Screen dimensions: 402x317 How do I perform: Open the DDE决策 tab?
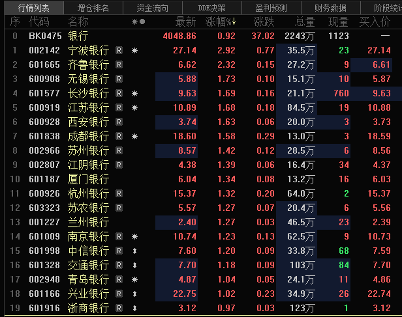[211, 8]
